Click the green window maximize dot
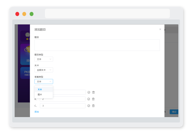This screenshot has width=193, height=134. pos(32,14)
